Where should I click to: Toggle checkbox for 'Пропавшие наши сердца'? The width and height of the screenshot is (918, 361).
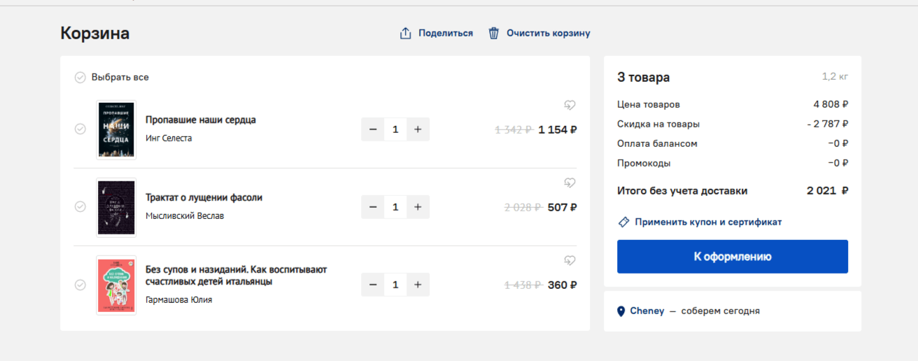tap(80, 129)
